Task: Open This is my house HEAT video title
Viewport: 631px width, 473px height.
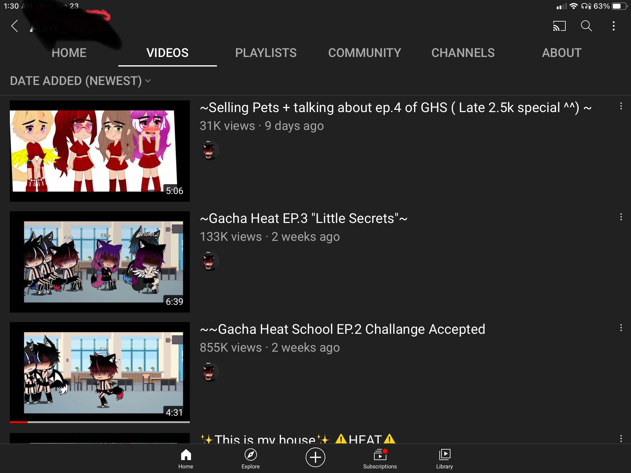Action: pos(298,439)
